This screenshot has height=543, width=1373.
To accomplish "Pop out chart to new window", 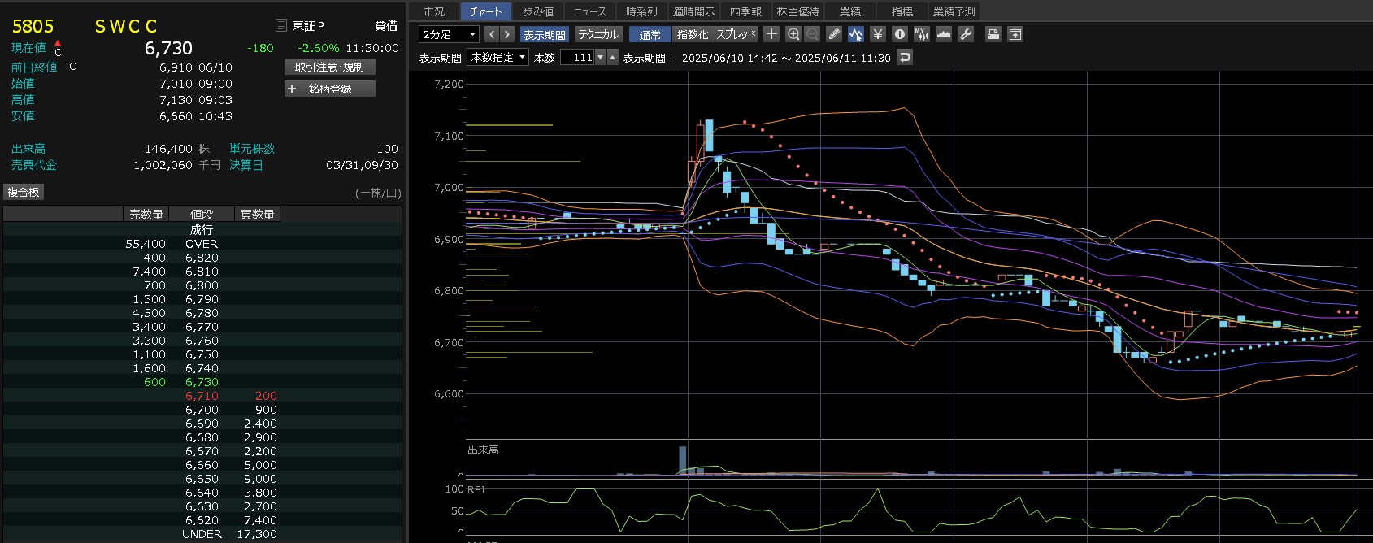I will (x=1015, y=34).
